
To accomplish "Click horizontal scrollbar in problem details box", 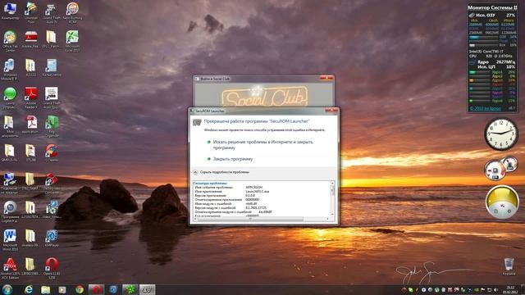I will tap(262, 219).
